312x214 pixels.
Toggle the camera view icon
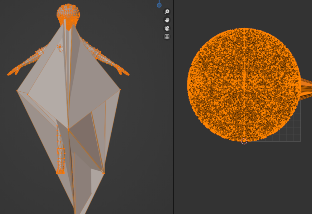[x=167, y=28]
